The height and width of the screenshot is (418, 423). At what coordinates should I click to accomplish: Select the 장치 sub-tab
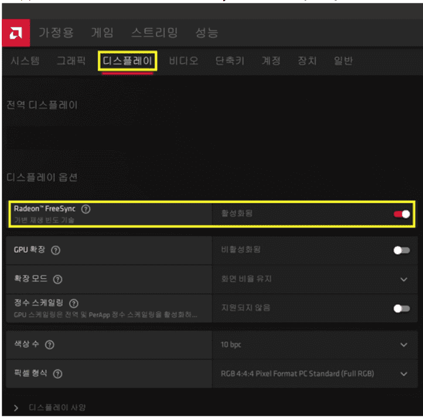pyautogui.click(x=307, y=61)
